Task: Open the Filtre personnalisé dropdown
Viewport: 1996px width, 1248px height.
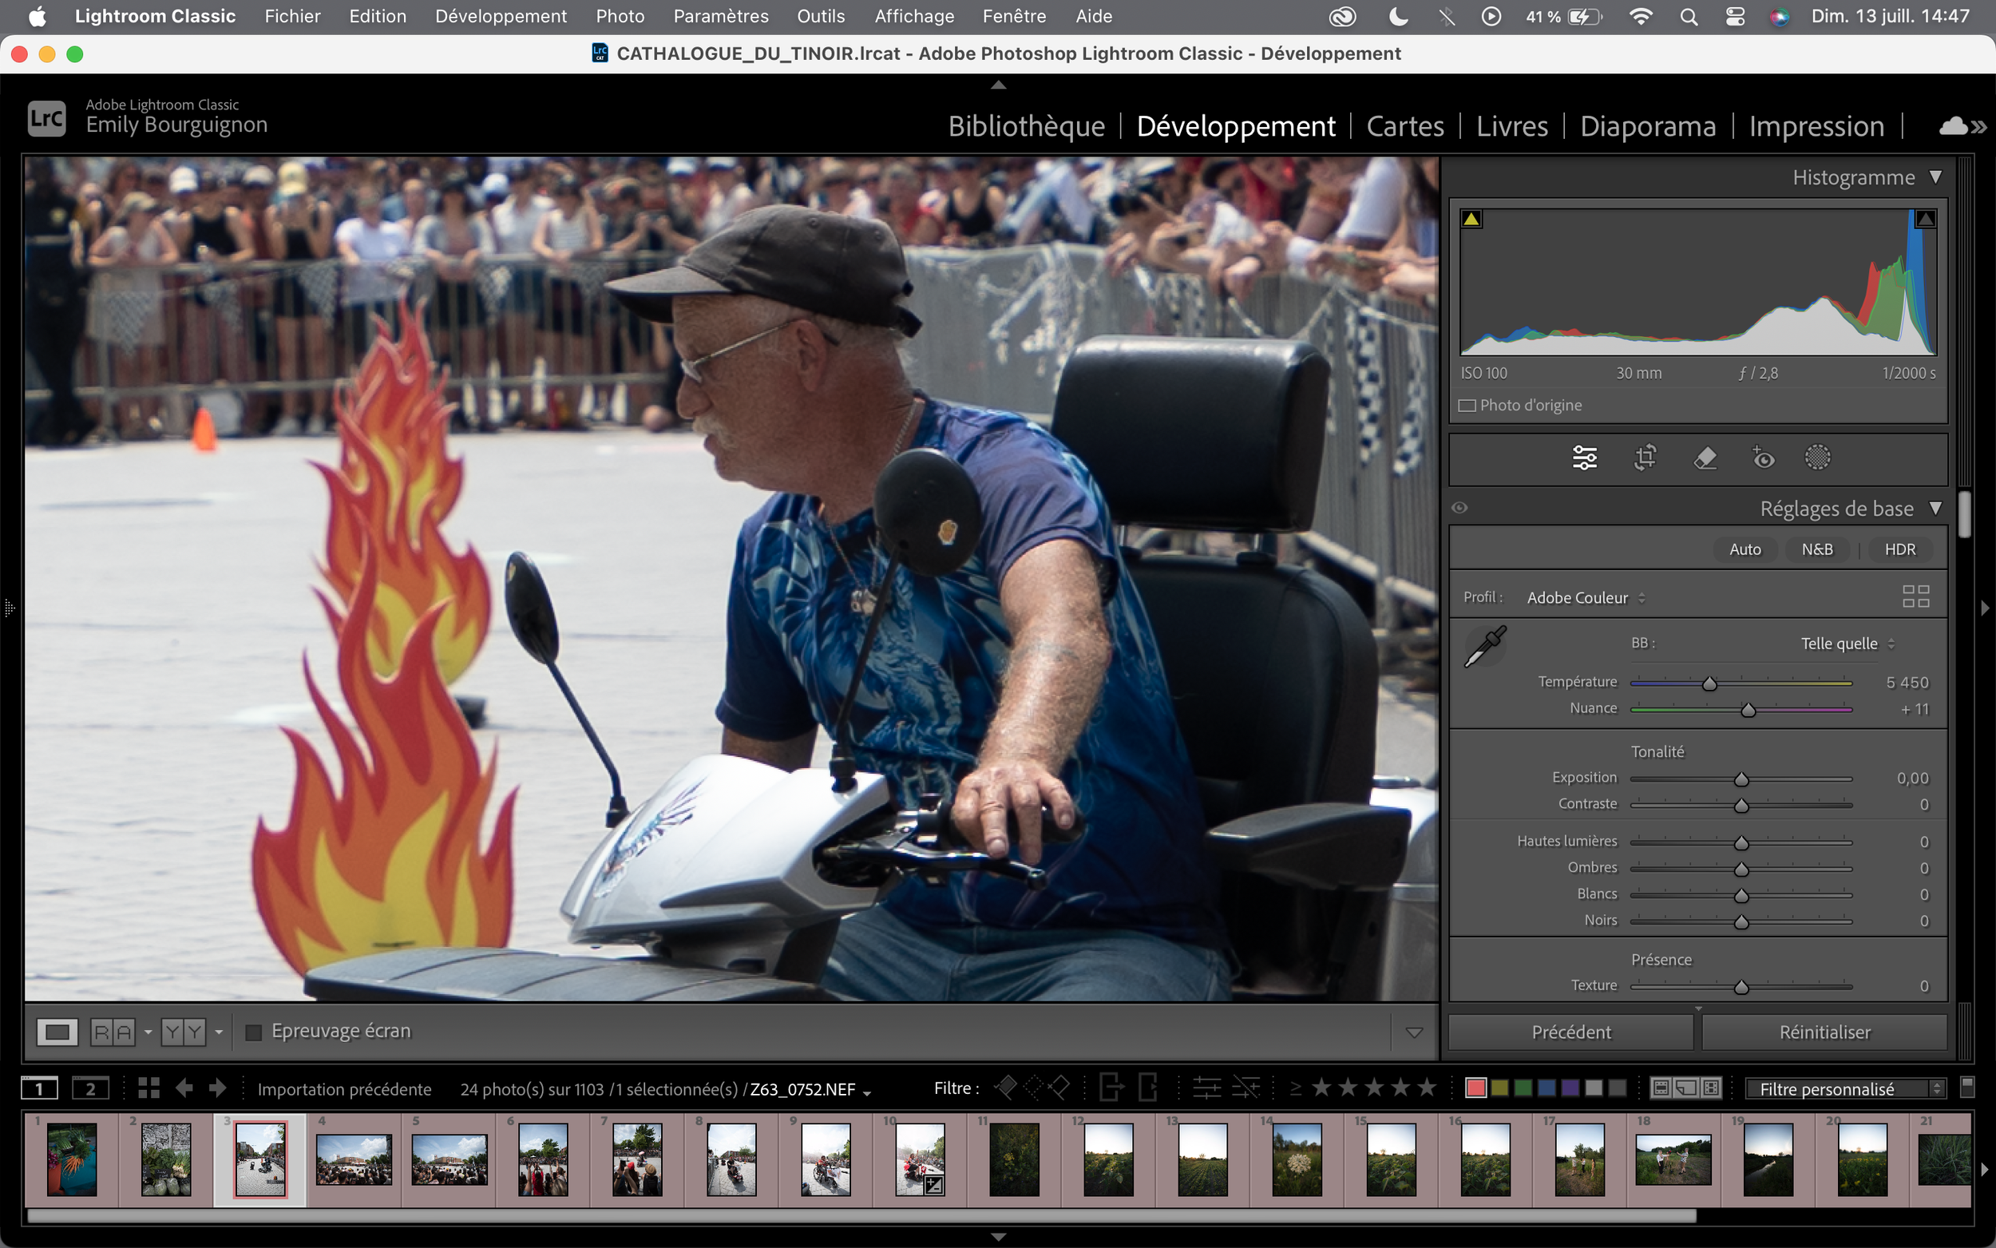Action: coord(1845,1088)
